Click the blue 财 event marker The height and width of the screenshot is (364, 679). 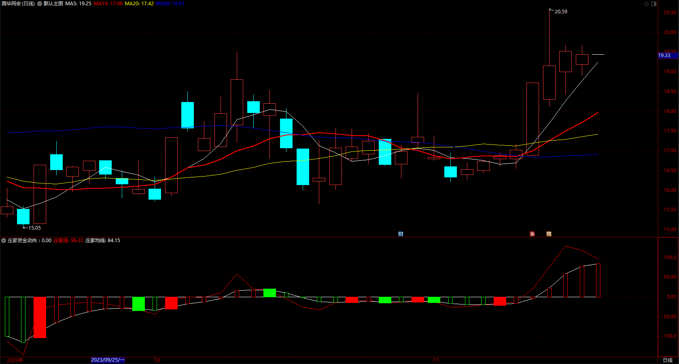tap(401, 234)
